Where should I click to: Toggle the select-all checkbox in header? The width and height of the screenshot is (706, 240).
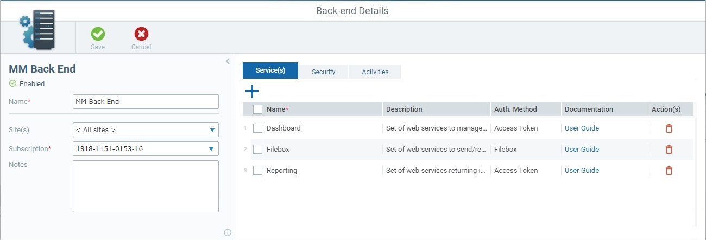point(258,109)
